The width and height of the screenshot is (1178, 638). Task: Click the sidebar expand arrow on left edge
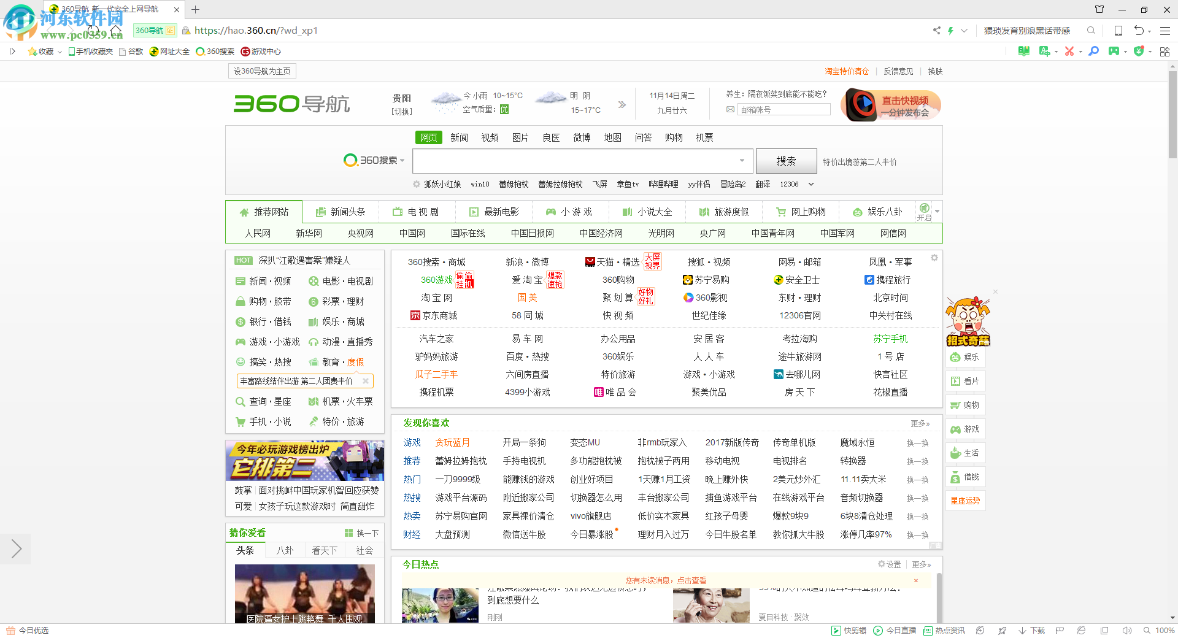click(x=15, y=548)
